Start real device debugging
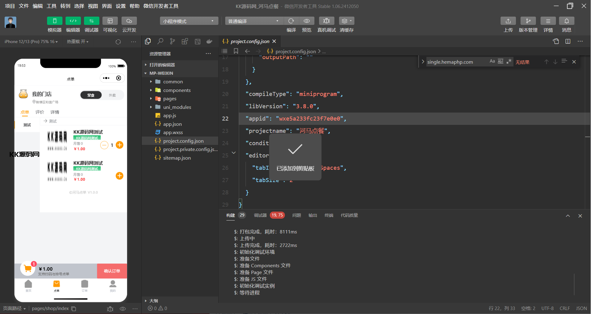 327,21
